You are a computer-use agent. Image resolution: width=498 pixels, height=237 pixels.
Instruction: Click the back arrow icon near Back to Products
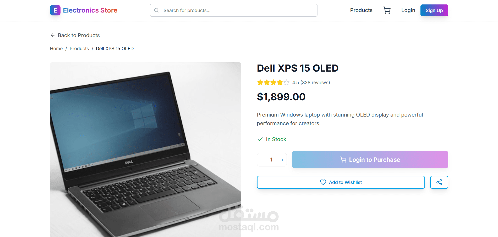pos(53,35)
